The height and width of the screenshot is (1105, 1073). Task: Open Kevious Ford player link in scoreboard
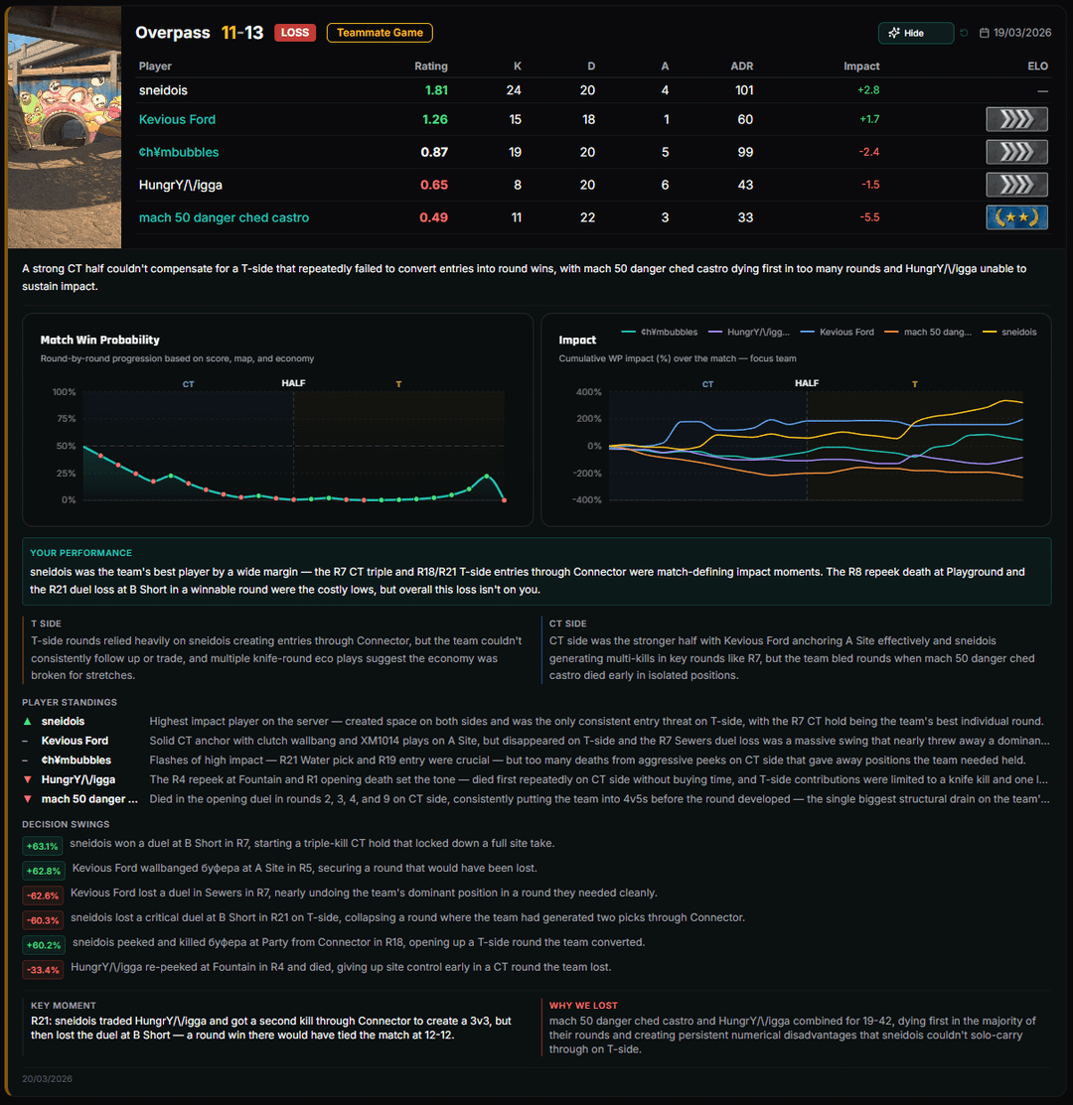pos(177,119)
